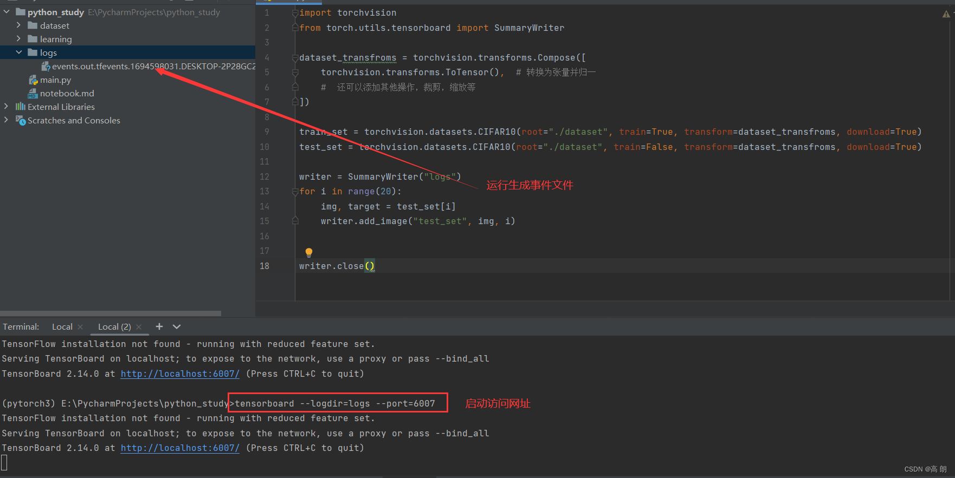Click the python_study project folder icon
This screenshot has height=478, width=955.
pyautogui.click(x=21, y=12)
